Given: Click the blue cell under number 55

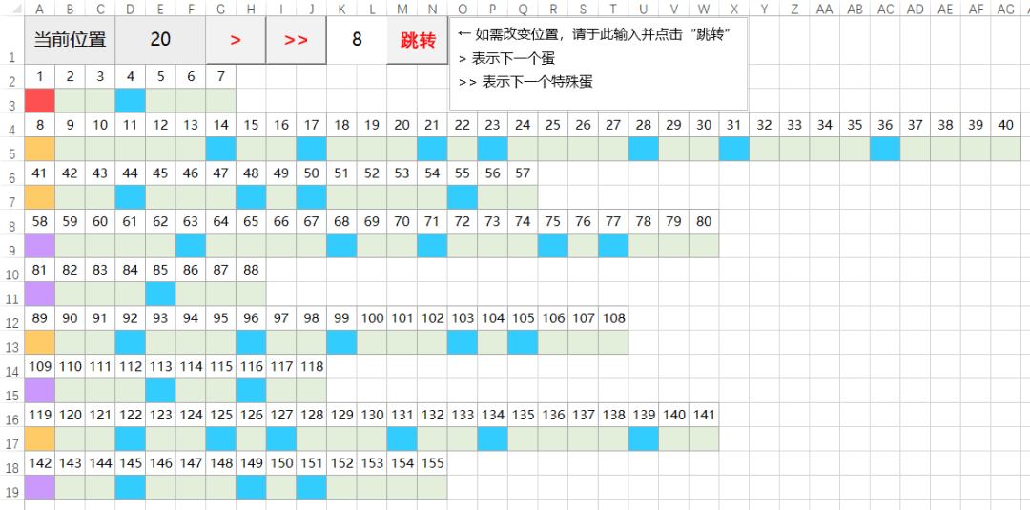Looking at the screenshot, I should [463, 197].
